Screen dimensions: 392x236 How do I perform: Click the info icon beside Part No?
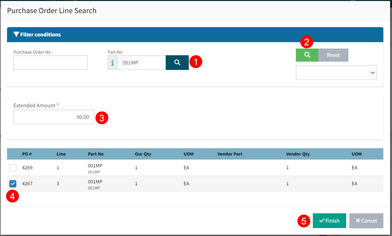point(112,63)
